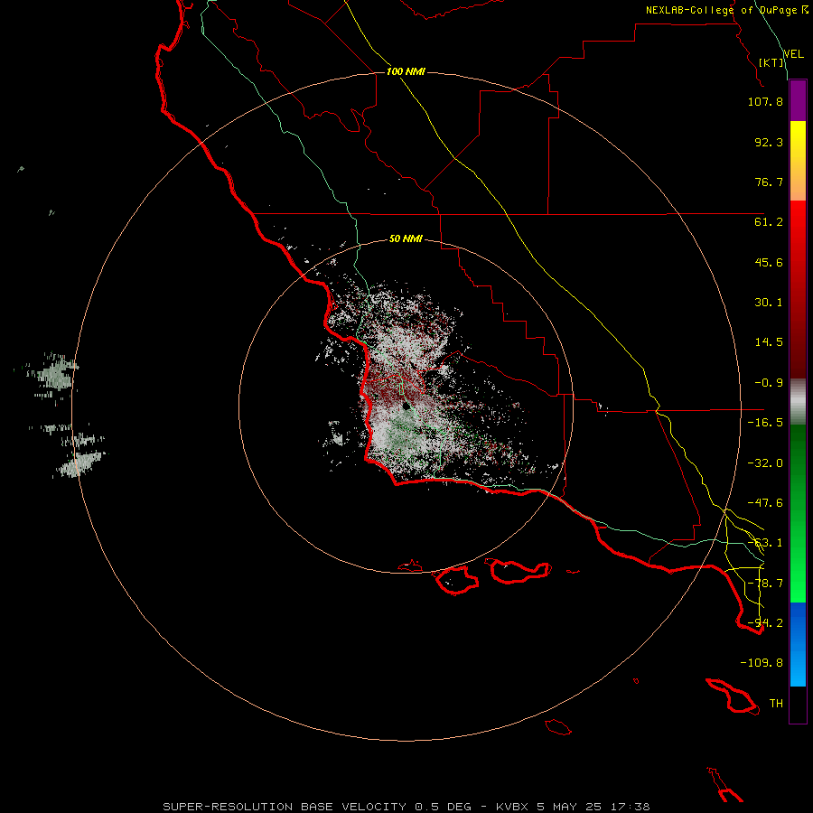Select the 107.8 value on velocity scale
813x813 pixels.
765,101
